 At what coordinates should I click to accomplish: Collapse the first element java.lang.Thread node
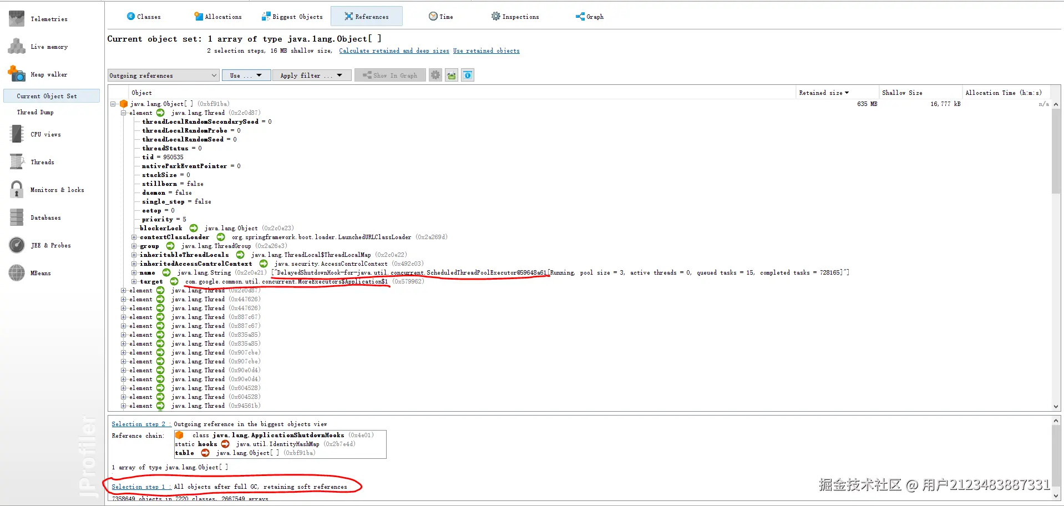124,113
